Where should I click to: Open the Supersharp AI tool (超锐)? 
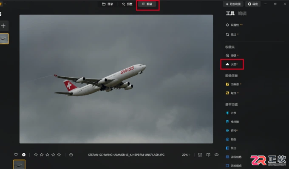tap(232, 93)
